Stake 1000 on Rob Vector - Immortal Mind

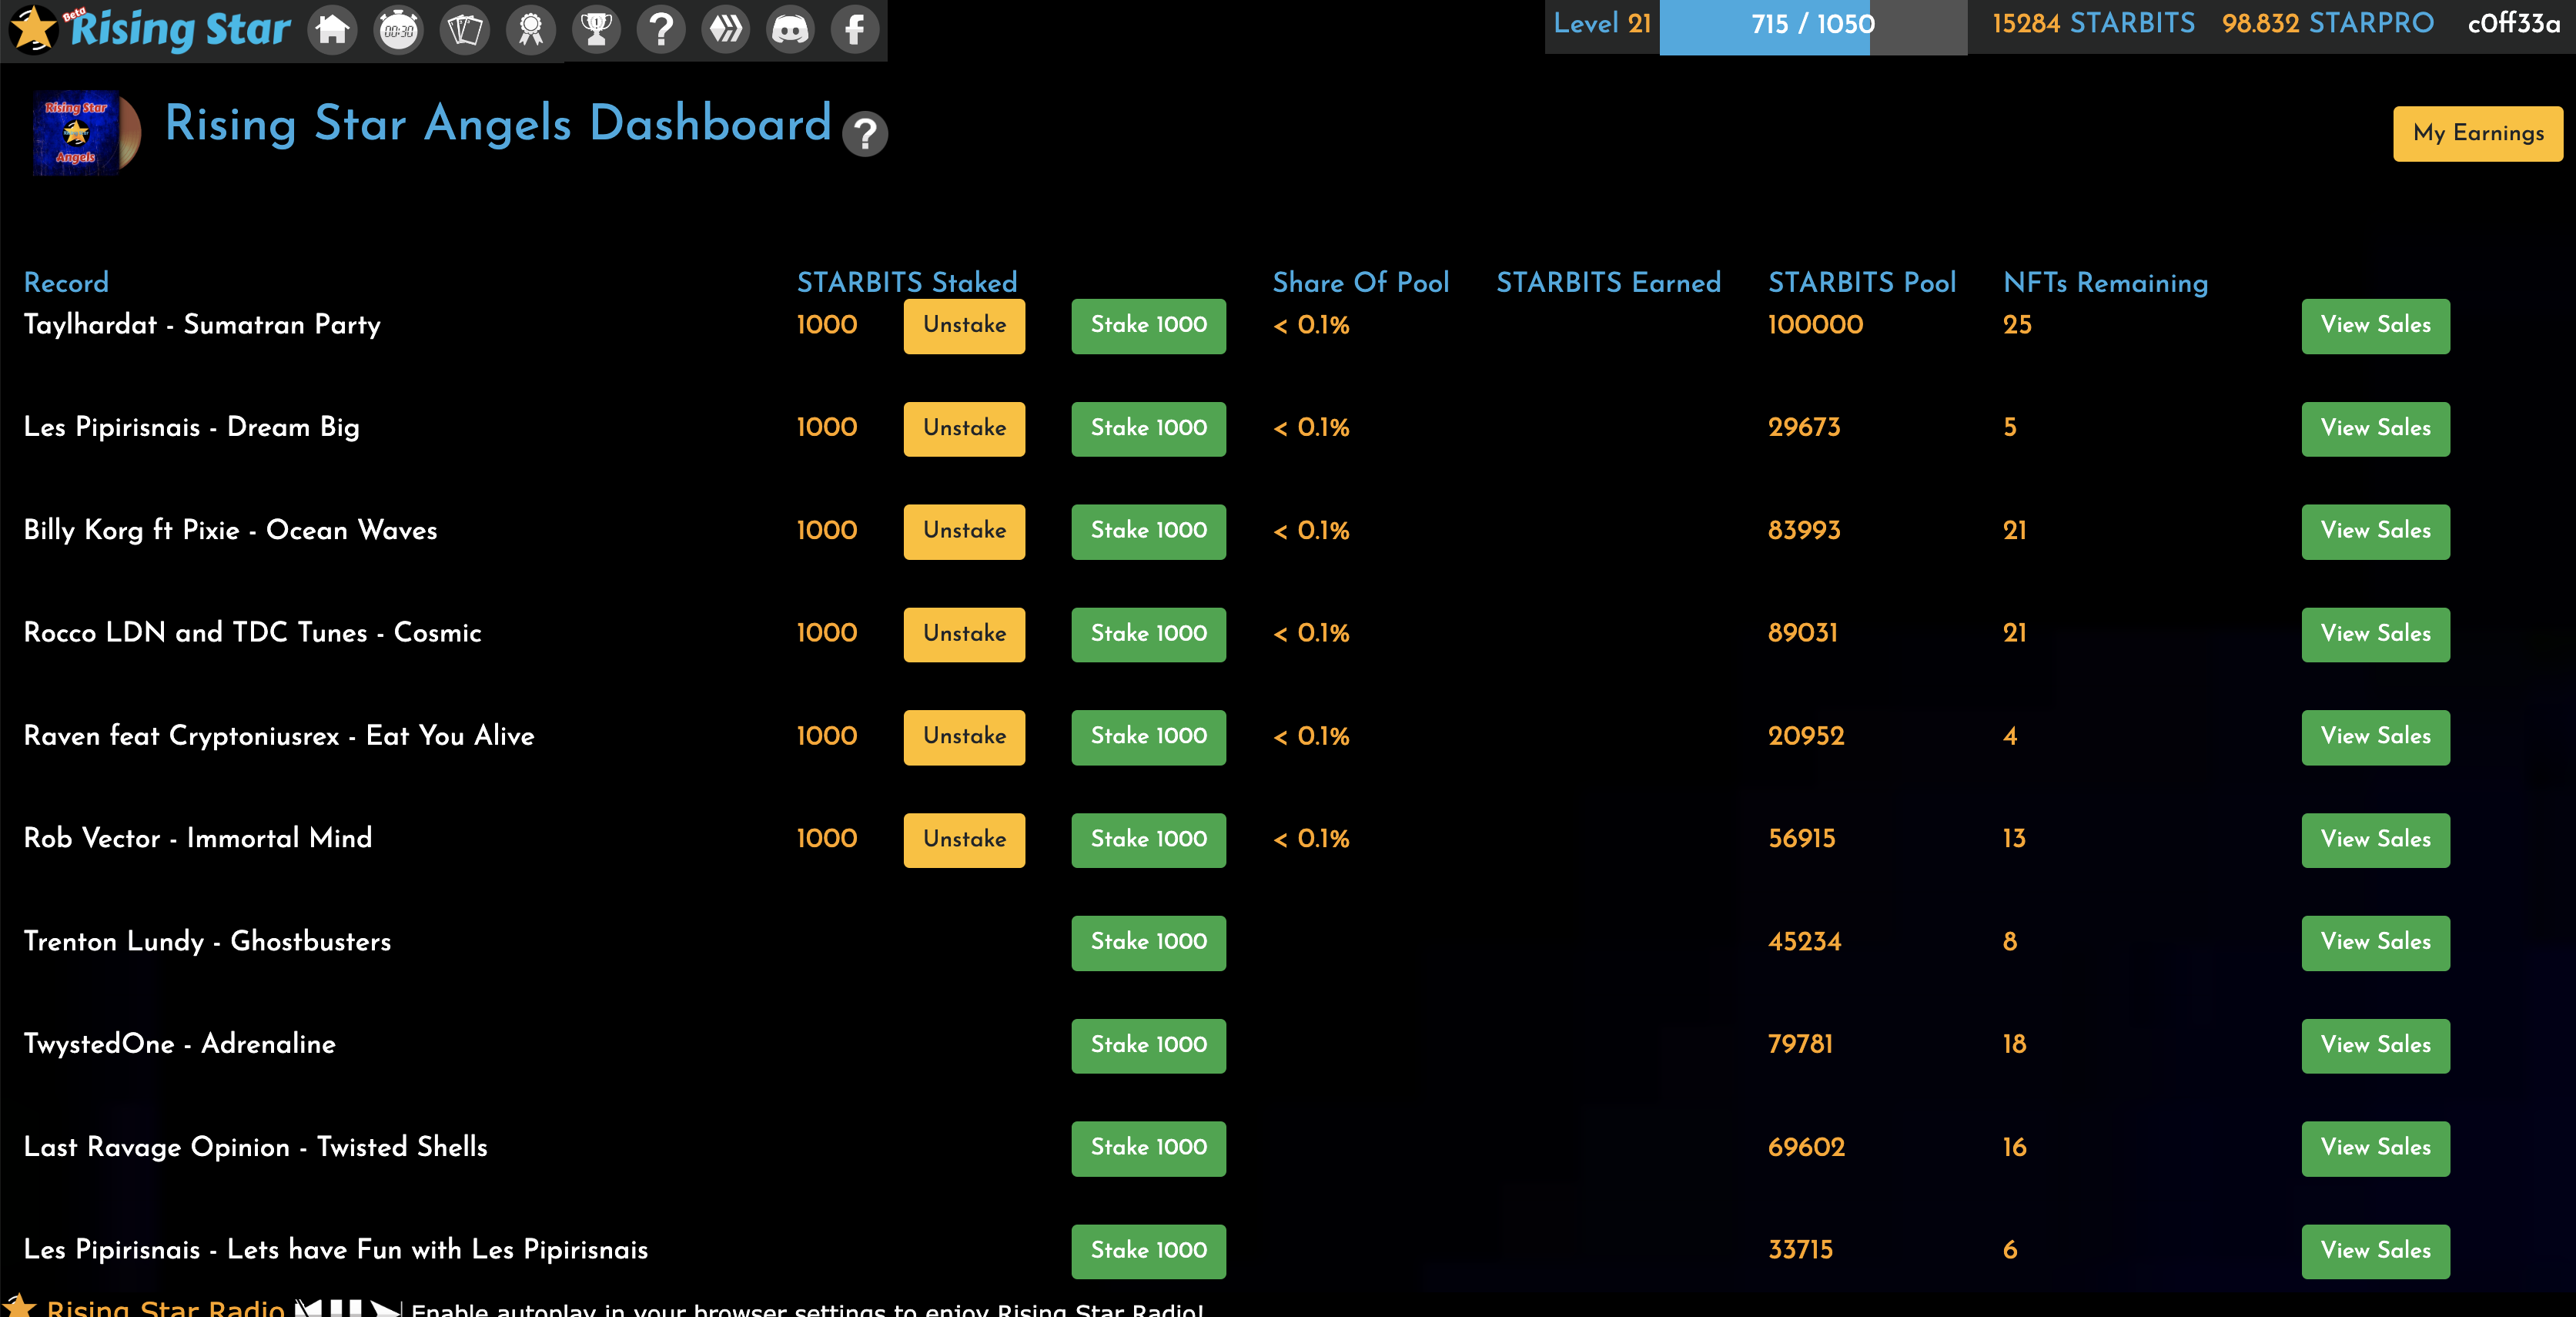click(1148, 839)
